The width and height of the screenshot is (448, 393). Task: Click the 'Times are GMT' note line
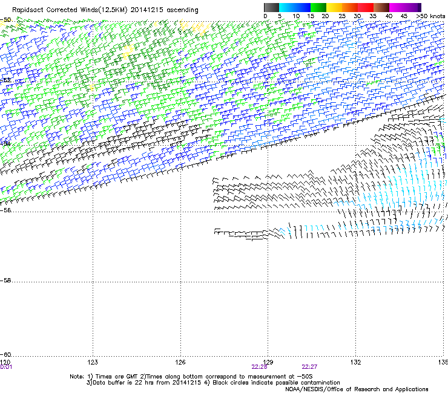(x=191, y=377)
